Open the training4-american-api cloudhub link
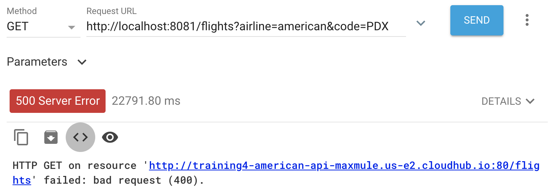The width and height of the screenshot is (550, 194). [344, 166]
